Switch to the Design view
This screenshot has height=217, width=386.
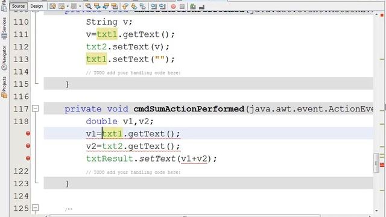coord(36,6)
